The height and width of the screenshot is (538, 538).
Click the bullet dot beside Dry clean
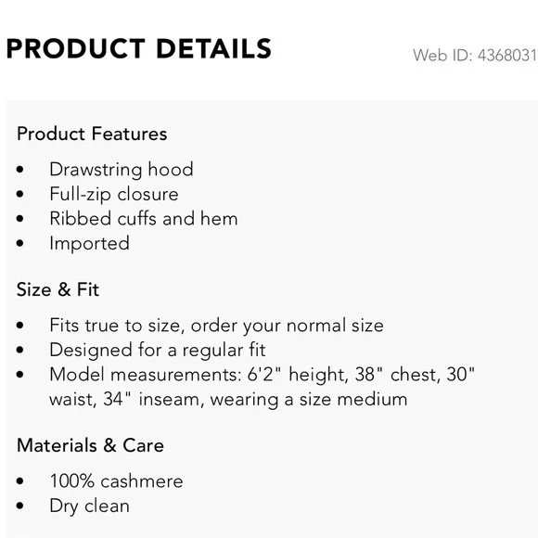19,506
